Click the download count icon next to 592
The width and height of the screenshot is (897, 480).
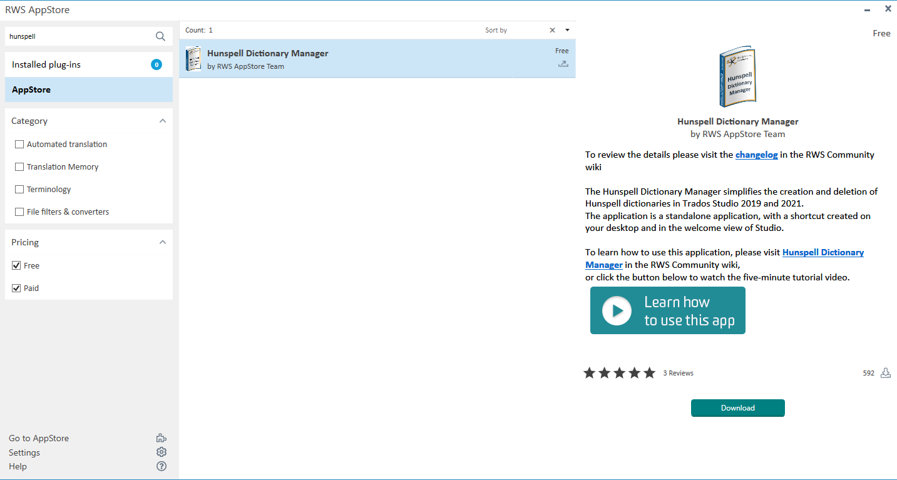[886, 373]
